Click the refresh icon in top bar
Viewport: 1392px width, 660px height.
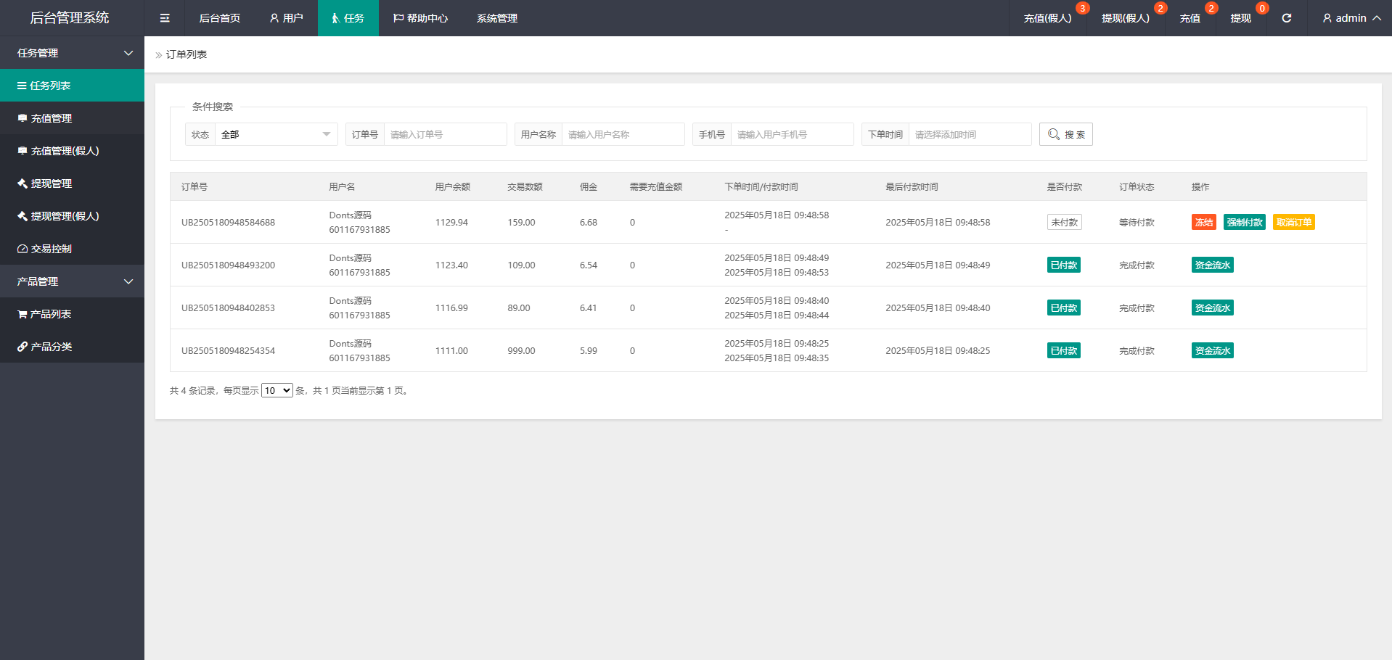pyautogui.click(x=1286, y=18)
